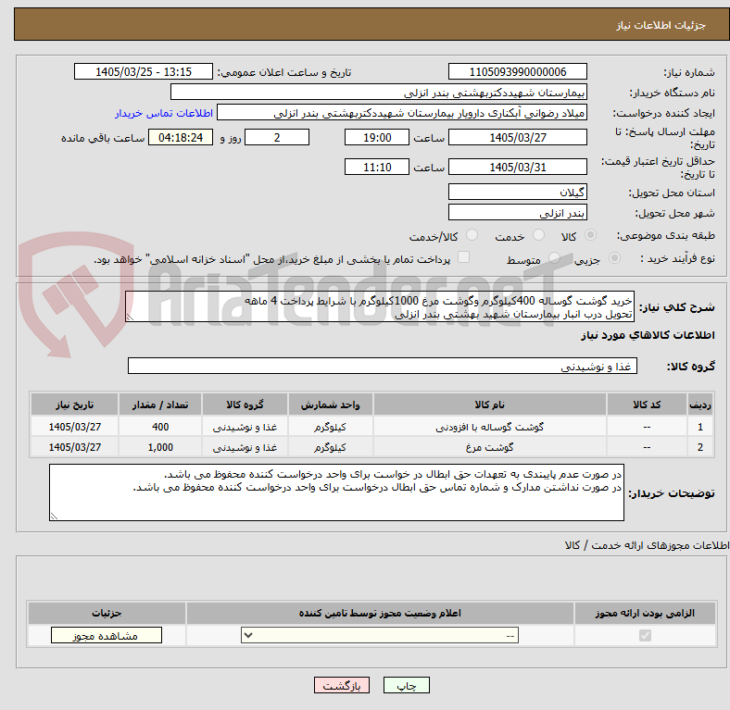Click the remaining time 04:18:24 field
Screen dimensions: 730x710
pos(181,137)
